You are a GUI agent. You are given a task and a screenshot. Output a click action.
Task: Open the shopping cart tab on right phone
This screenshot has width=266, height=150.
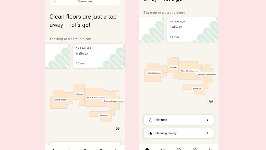coord(210,149)
